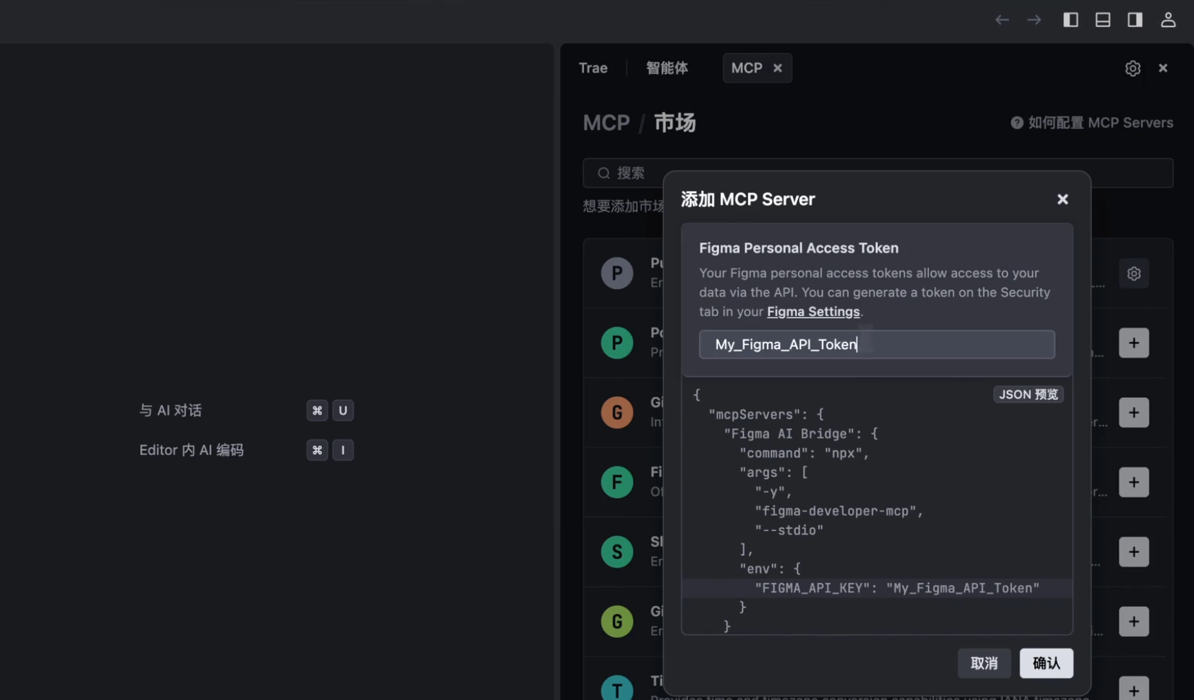The image size is (1194, 700).
Task: Close the 添加 MCP Server dialog
Action: [1062, 199]
